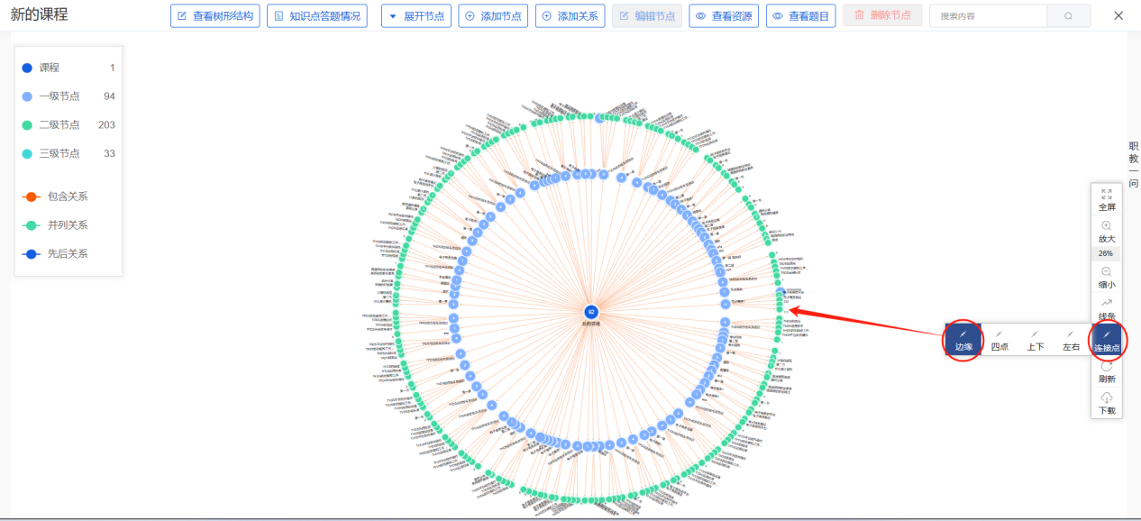Expand the 展开节点 dropdown
Viewport: 1141px width, 521px height.
[416, 16]
